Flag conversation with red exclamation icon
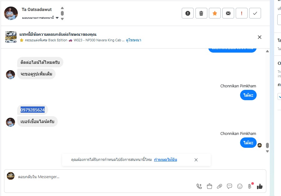The image size is (281, 196). (x=242, y=13)
